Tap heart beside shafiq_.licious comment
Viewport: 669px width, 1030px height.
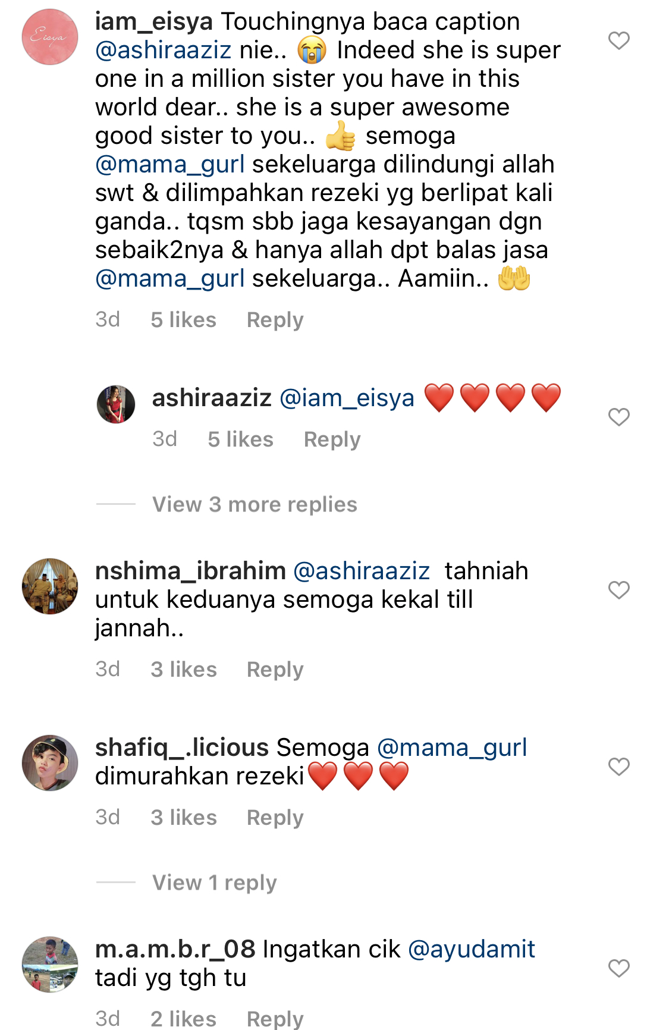coord(618,767)
